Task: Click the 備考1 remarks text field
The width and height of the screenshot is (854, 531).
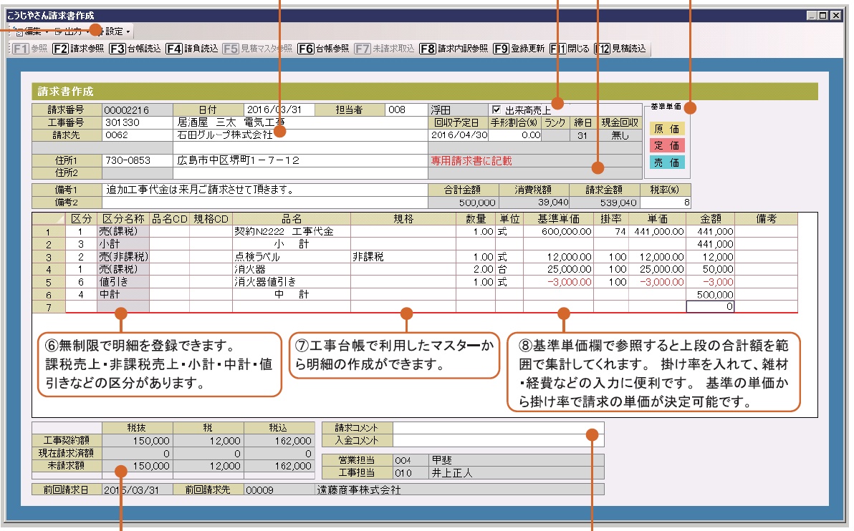Action: (264, 190)
